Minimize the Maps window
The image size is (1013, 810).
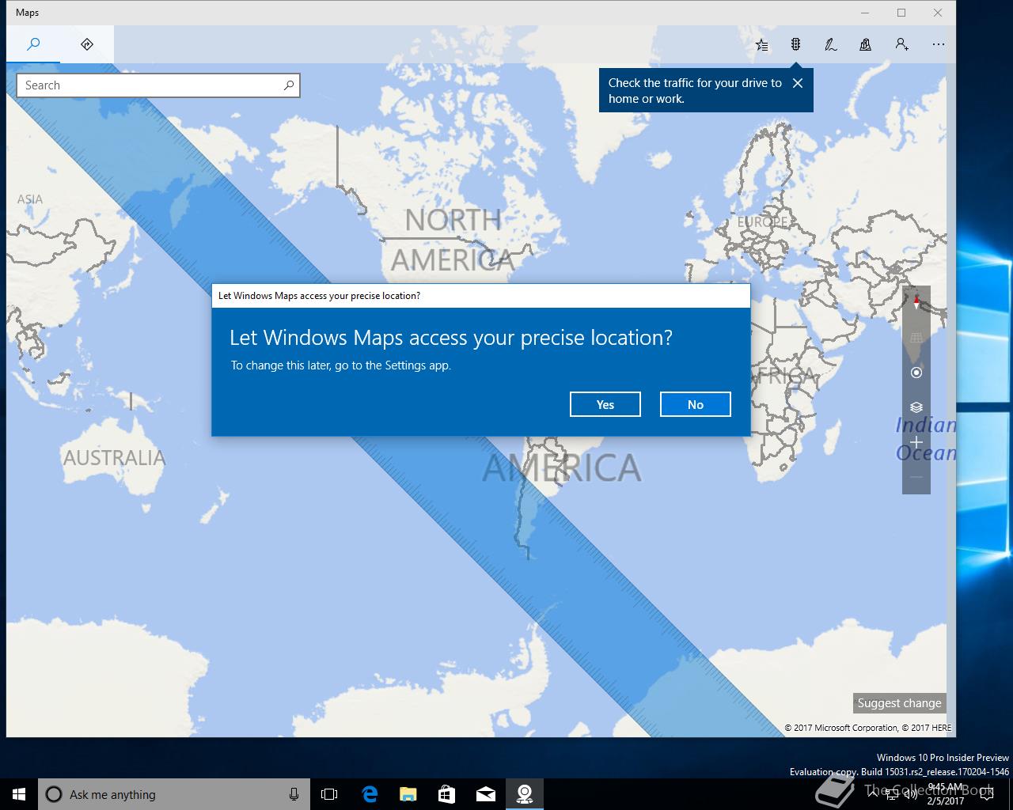pyautogui.click(x=865, y=13)
